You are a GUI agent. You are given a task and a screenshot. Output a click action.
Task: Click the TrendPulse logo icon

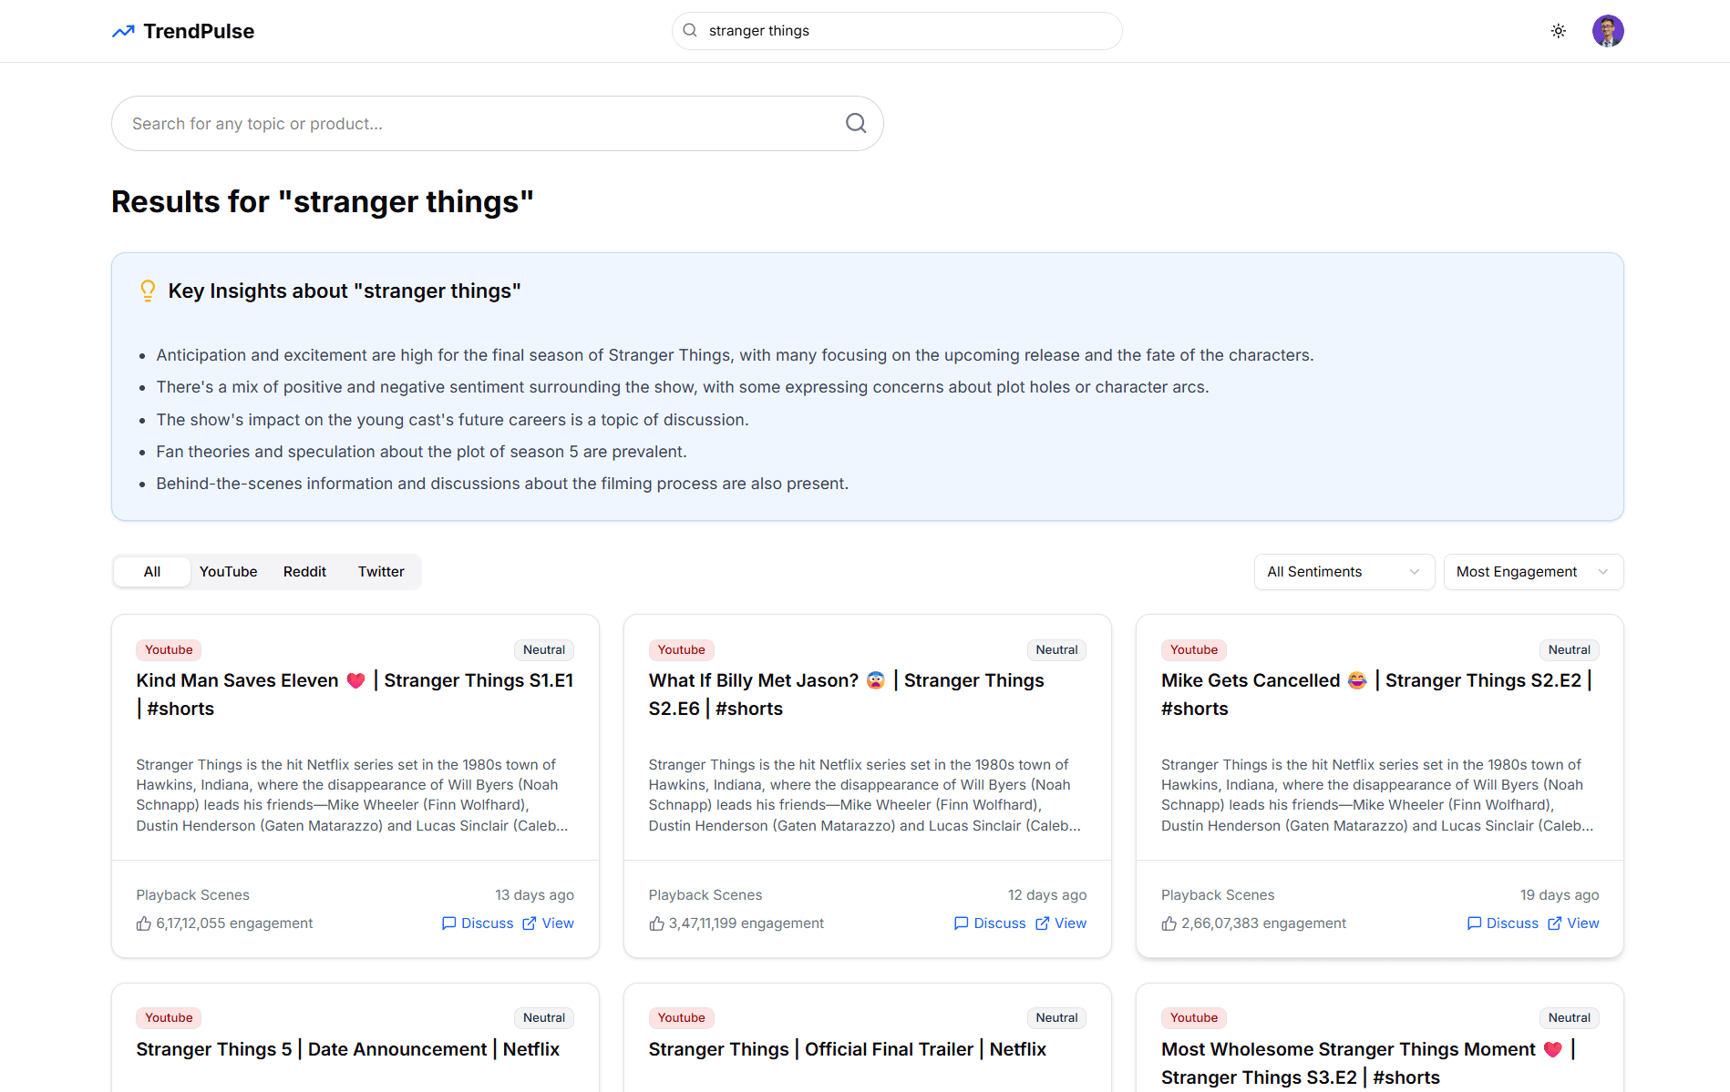click(x=123, y=32)
